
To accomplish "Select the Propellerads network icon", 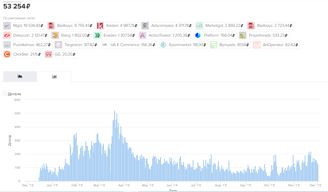I will (243, 35).
